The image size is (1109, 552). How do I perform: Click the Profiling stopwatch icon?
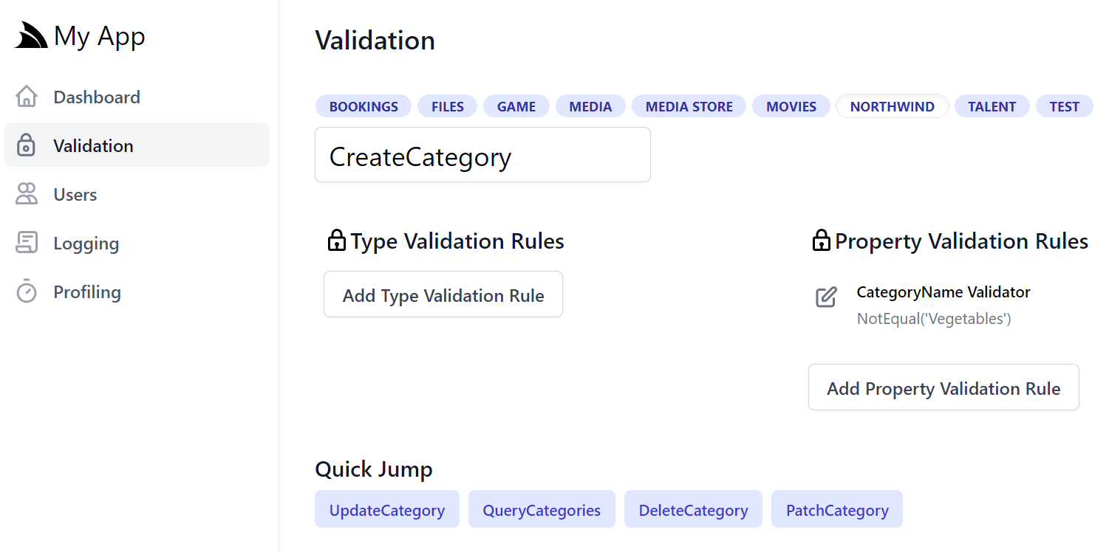27,291
